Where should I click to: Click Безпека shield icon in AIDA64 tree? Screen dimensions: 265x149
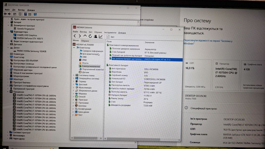click(x=76, y=106)
